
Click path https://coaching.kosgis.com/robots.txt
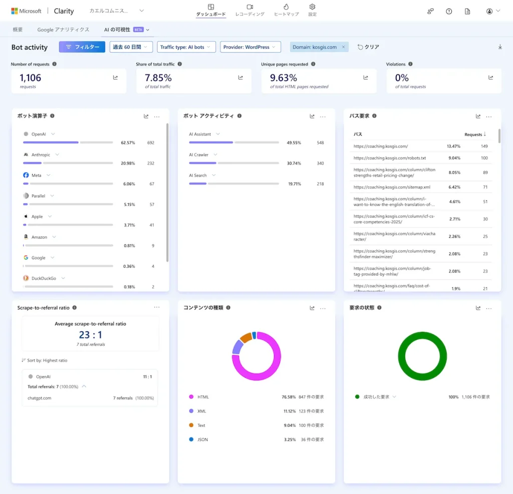pyautogui.click(x=390, y=158)
